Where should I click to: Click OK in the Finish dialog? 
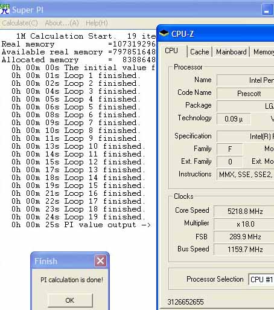70,300
